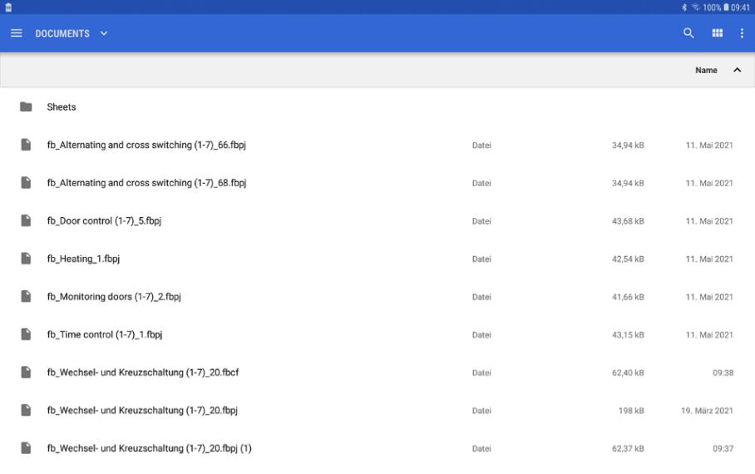Open the search magnifier icon
Image resolution: width=755 pixels, height=474 pixels.
pyautogui.click(x=688, y=33)
